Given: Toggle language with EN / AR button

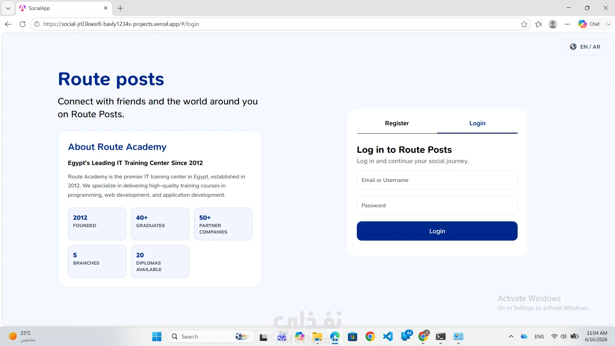Looking at the screenshot, I should coord(585,47).
